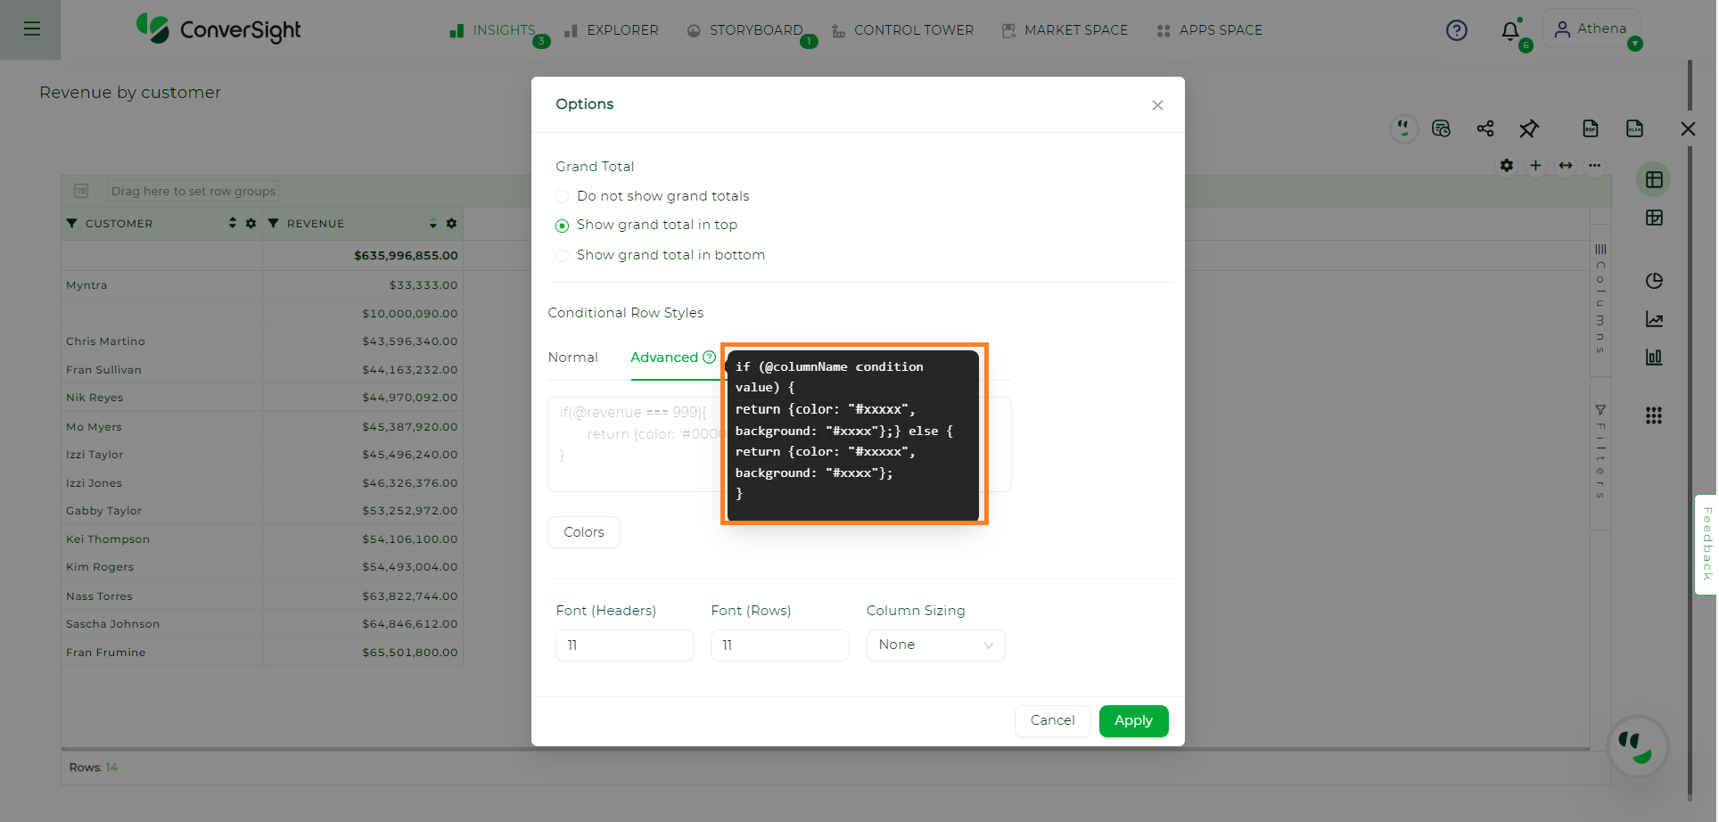Viewport: 1719px width, 822px height.
Task: Click the Athena assistant icon in toolbar
Action: click(1404, 129)
